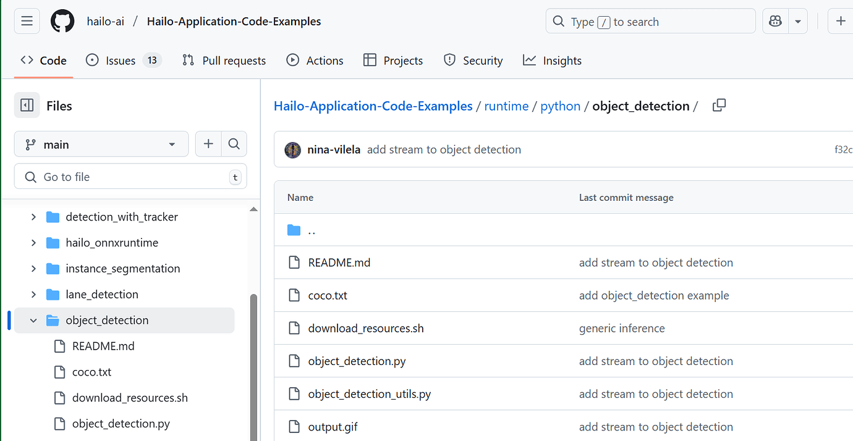Open coco.txt in the file tree
The image size is (853, 441).
point(91,372)
